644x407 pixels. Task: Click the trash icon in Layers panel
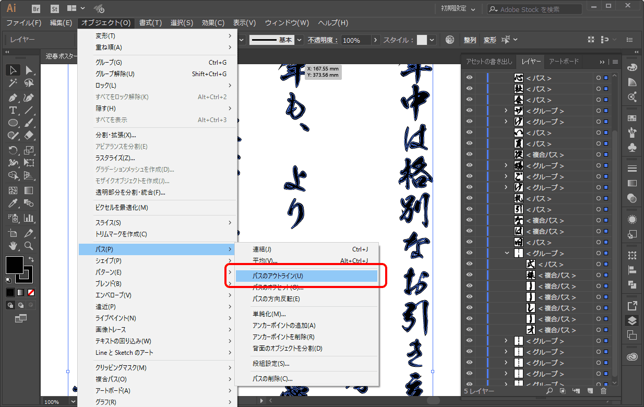(x=604, y=390)
